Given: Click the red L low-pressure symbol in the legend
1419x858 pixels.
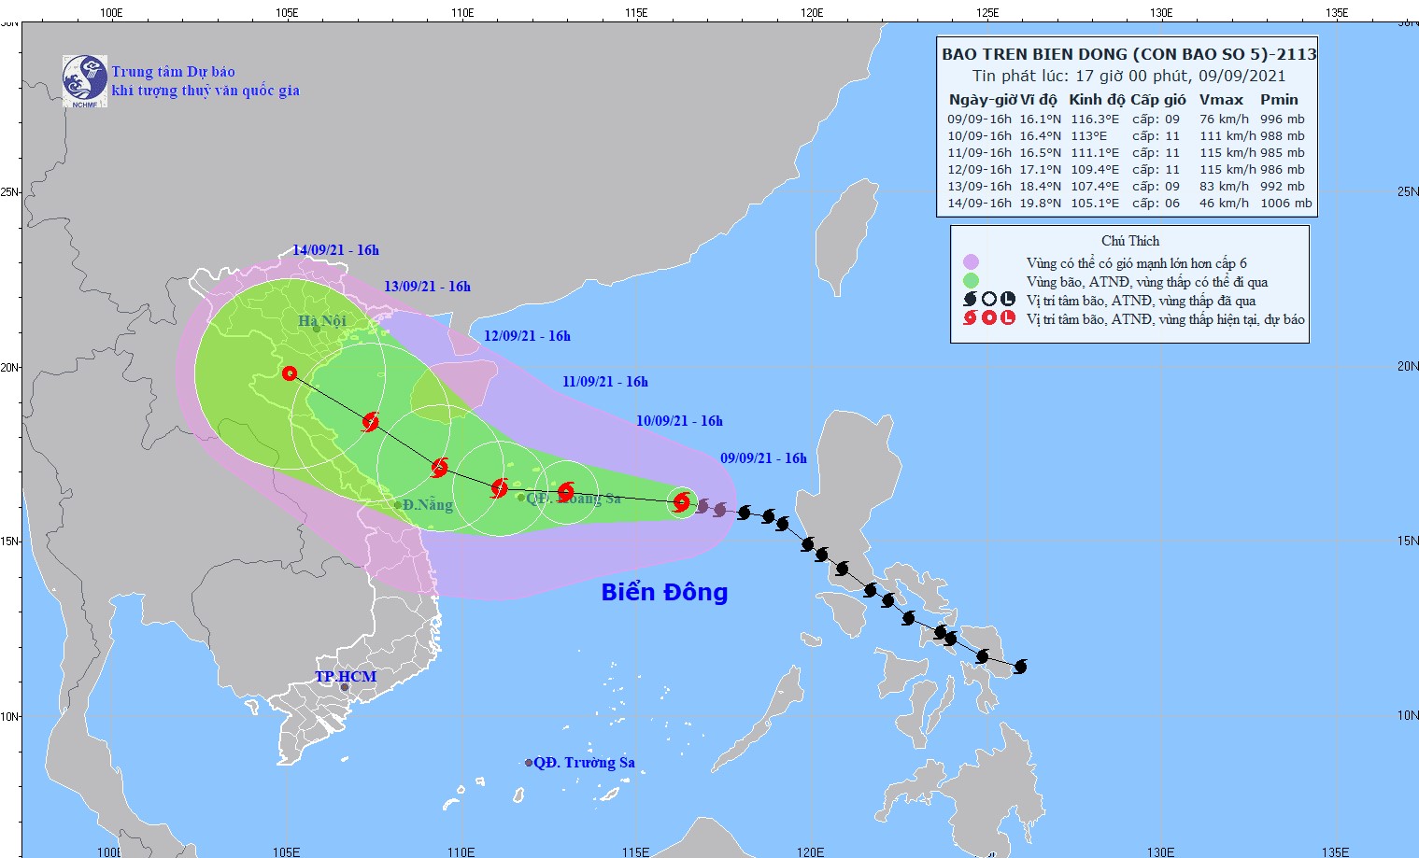Looking at the screenshot, I should (x=1008, y=318).
